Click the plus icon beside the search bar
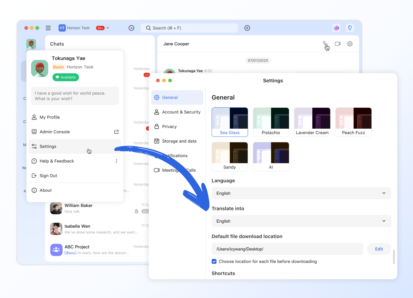Viewport: 413px width, 298px height. pyautogui.click(x=247, y=28)
